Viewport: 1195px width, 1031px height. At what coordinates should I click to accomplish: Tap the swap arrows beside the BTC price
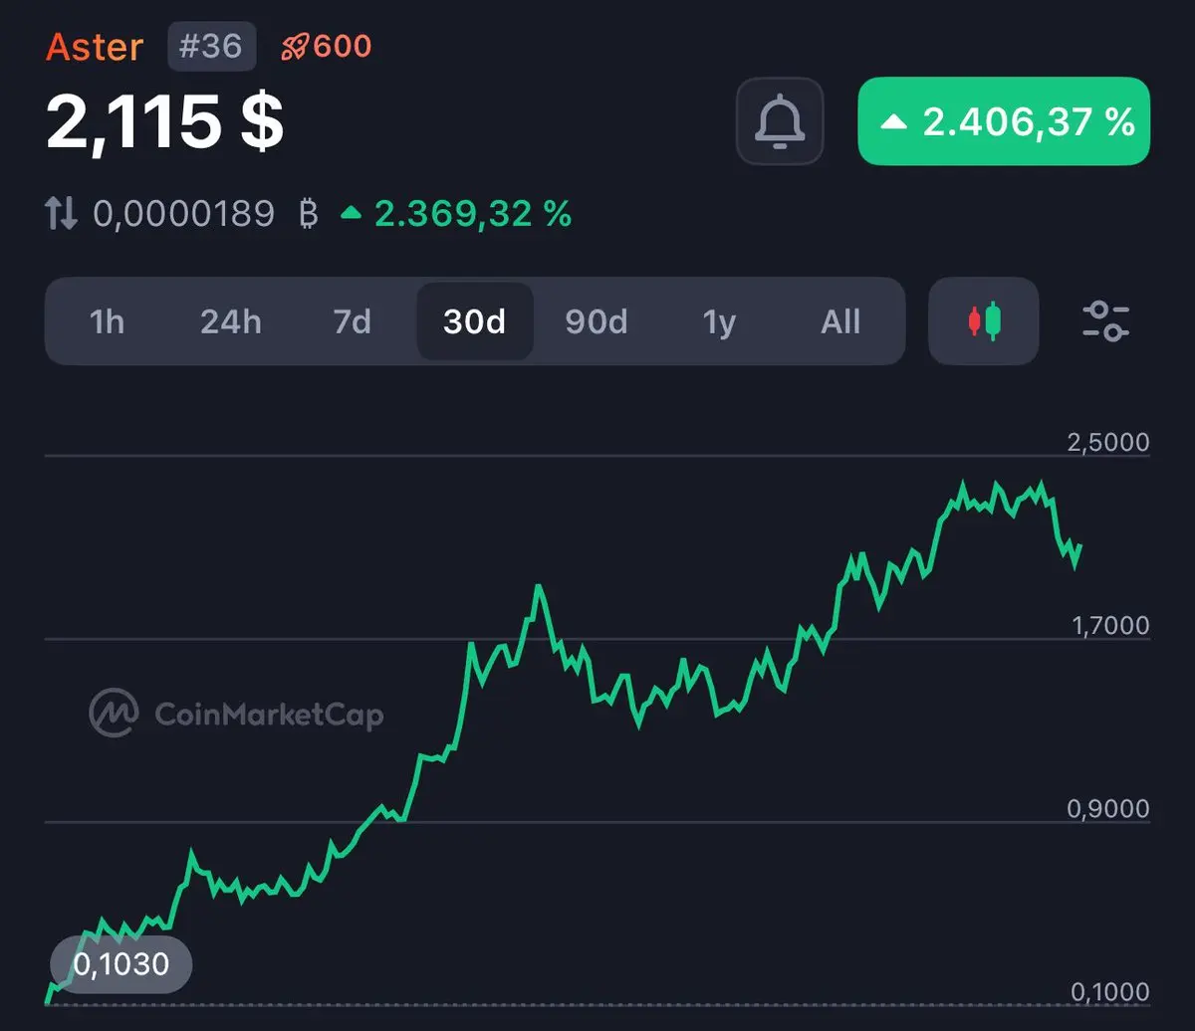click(62, 213)
